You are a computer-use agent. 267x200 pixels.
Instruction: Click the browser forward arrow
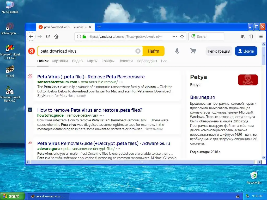pyautogui.click(x=40, y=36)
